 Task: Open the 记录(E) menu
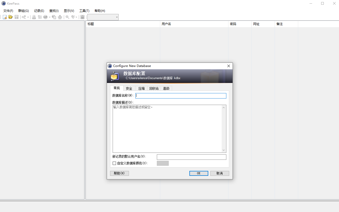(39, 11)
